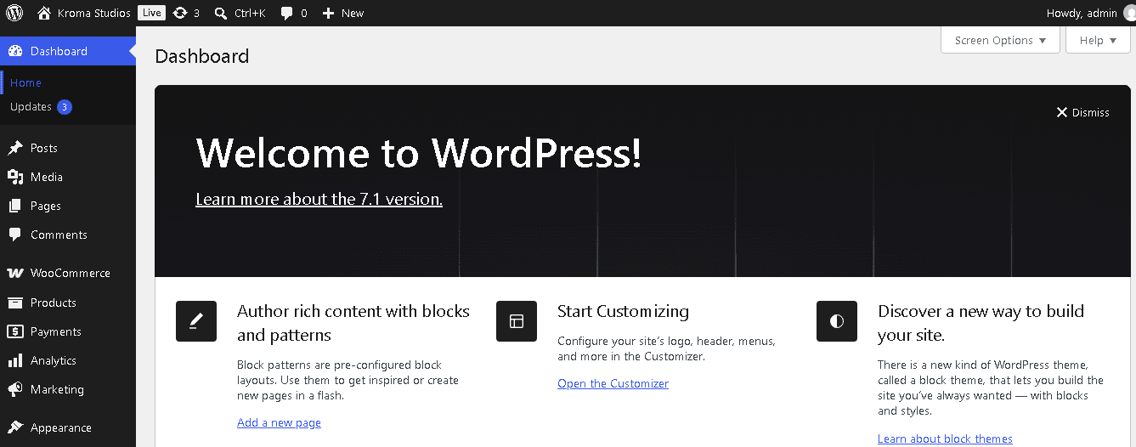Click the Products box icon
The height and width of the screenshot is (447, 1136).
click(14, 303)
